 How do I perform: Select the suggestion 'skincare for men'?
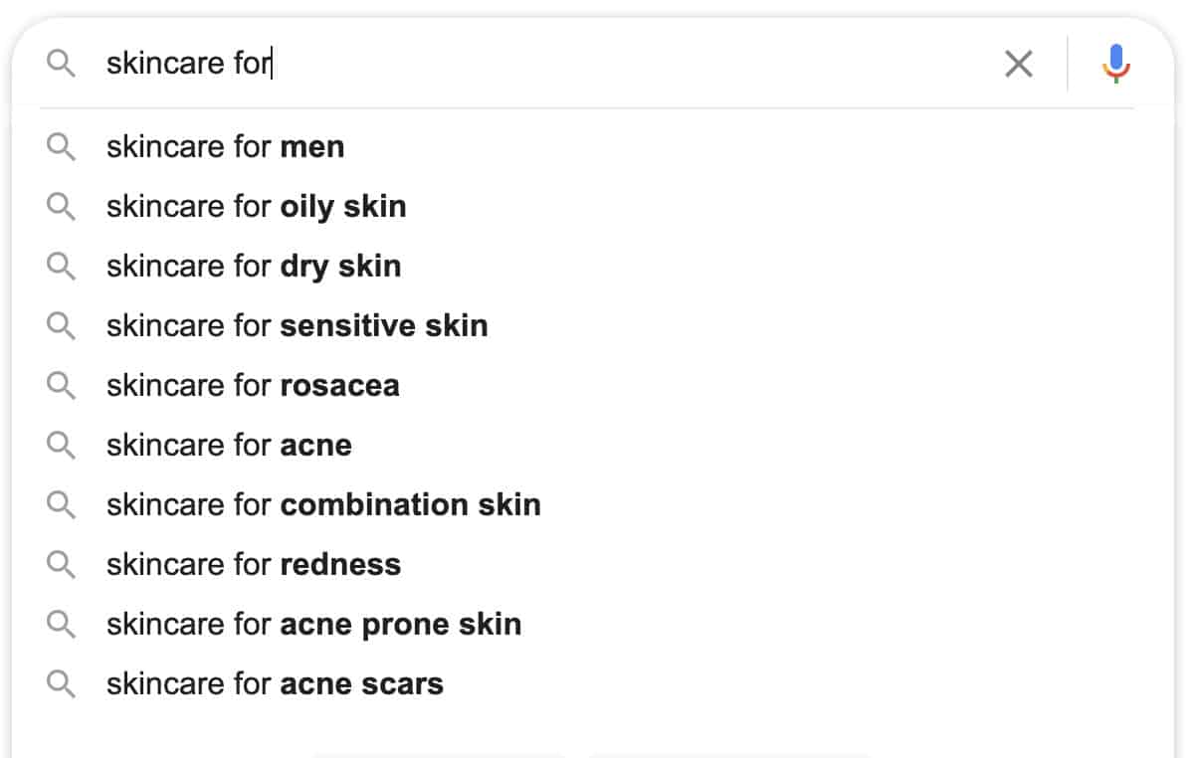[x=224, y=146]
